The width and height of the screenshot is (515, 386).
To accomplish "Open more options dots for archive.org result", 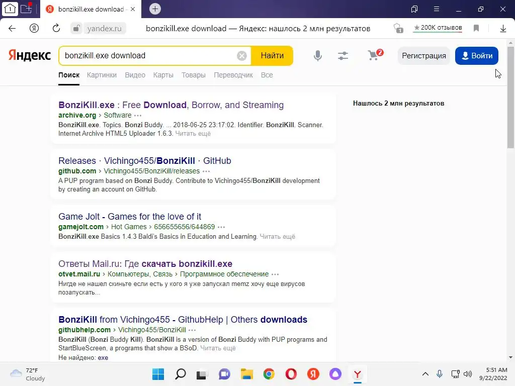I will coord(138,116).
